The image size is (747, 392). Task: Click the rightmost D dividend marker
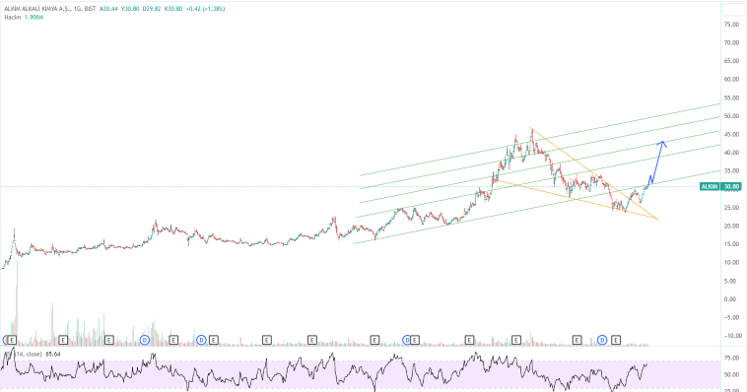[603, 340]
